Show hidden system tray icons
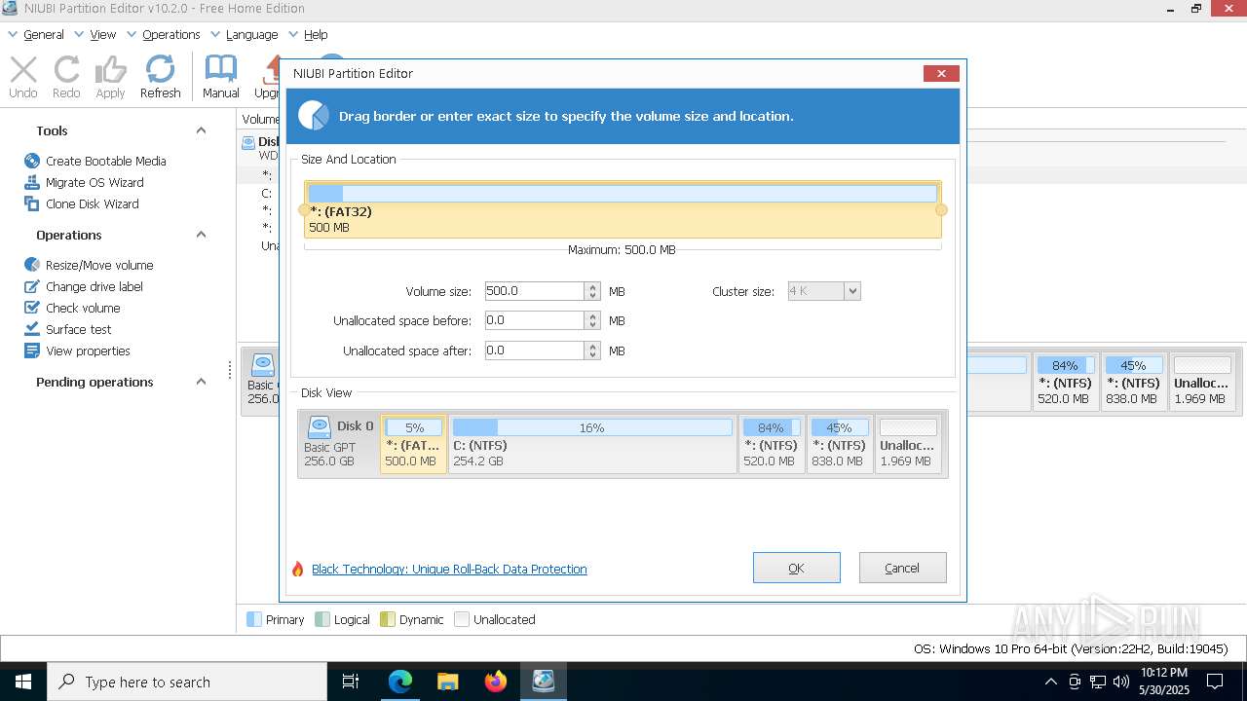This screenshot has height=701, width=1247. pos(1050,682)
